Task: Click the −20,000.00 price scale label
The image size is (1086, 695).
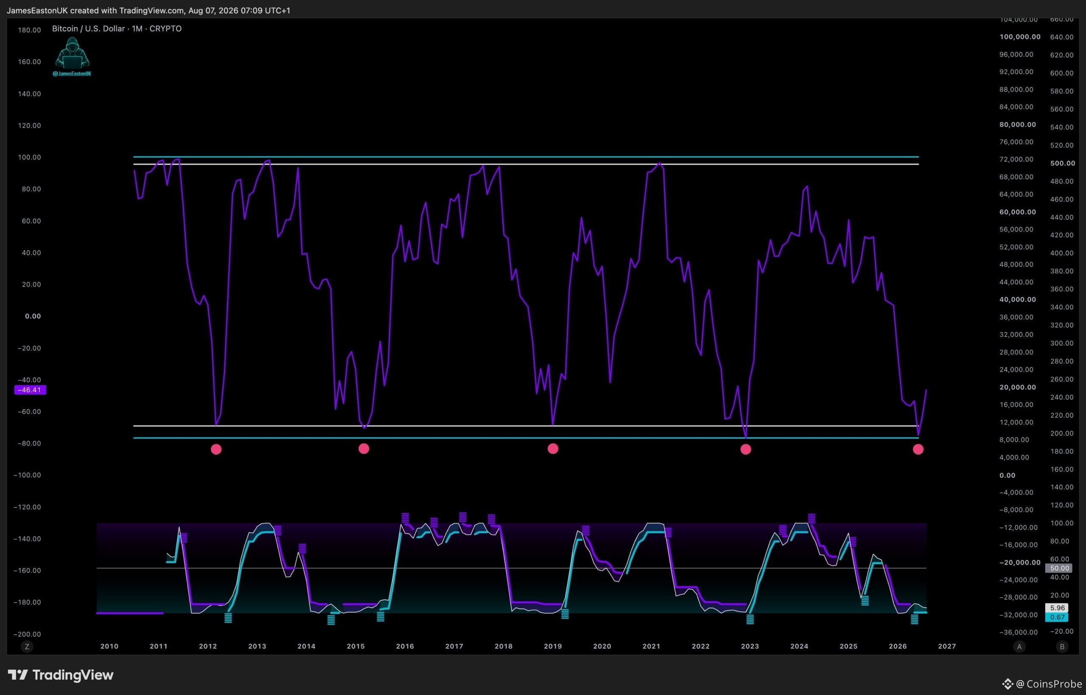Action: point(1020,562)
